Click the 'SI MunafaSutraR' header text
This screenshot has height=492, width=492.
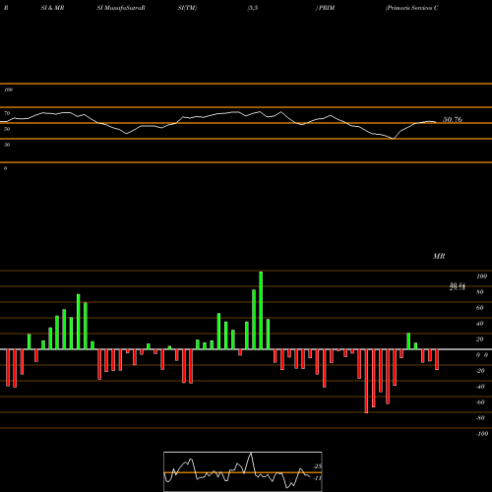(121, 8)
